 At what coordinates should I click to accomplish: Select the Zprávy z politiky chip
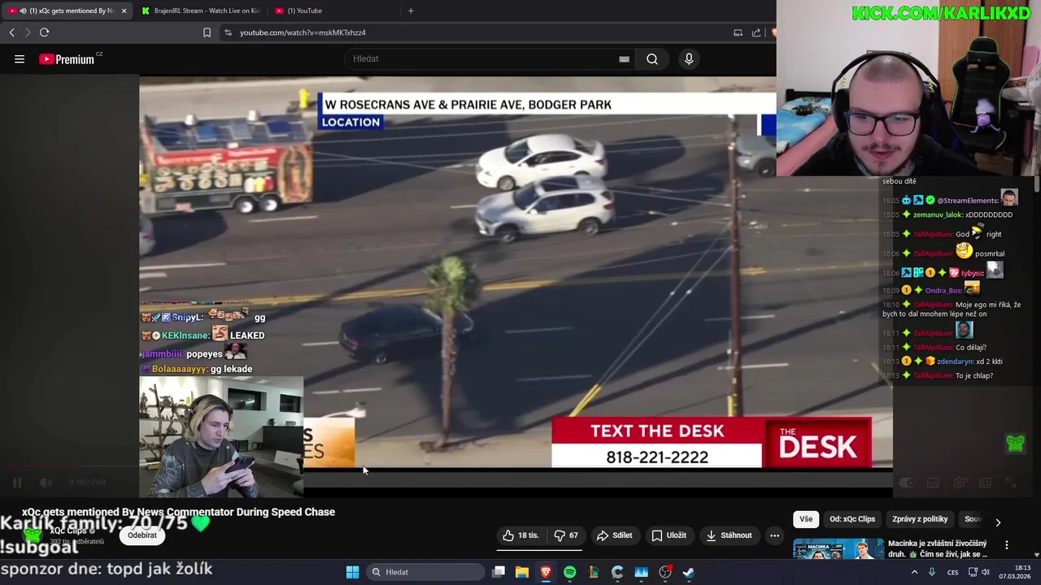(x=920, y=519)
